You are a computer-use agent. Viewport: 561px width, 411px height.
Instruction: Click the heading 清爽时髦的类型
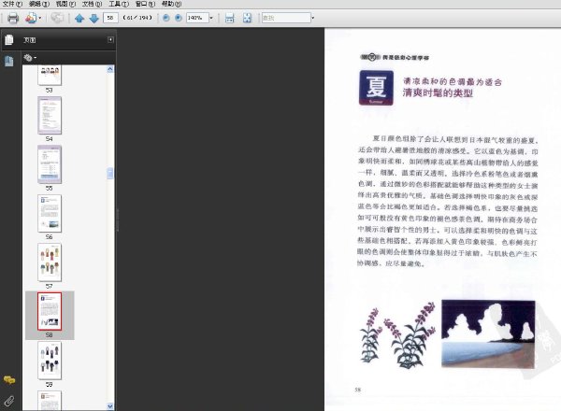click(x=438, y=92)
